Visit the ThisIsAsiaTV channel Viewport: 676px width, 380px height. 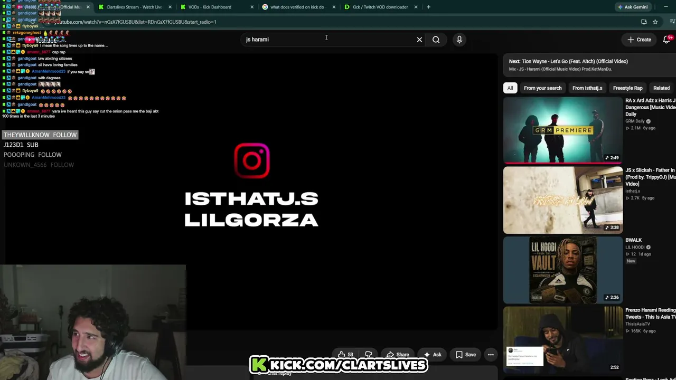pyautogui.click(x=638, y=324)
